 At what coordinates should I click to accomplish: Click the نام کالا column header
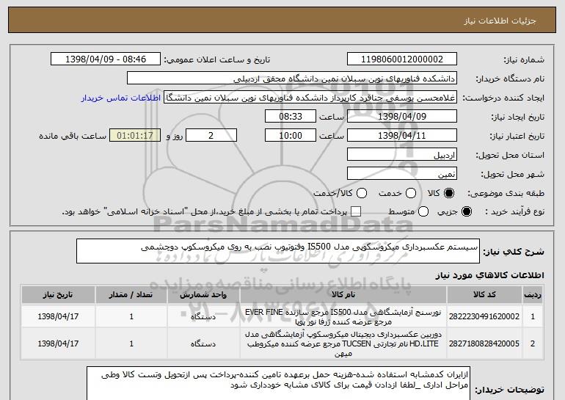[343, 295]
